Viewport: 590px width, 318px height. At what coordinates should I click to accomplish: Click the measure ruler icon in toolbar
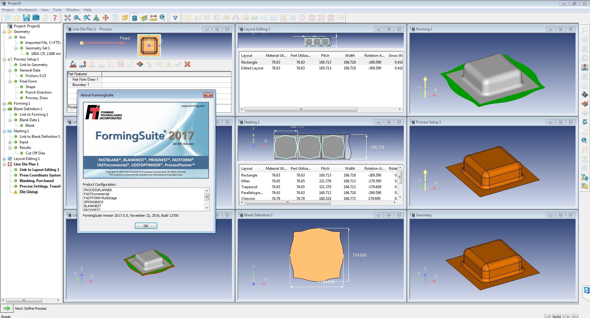(153, 18)
